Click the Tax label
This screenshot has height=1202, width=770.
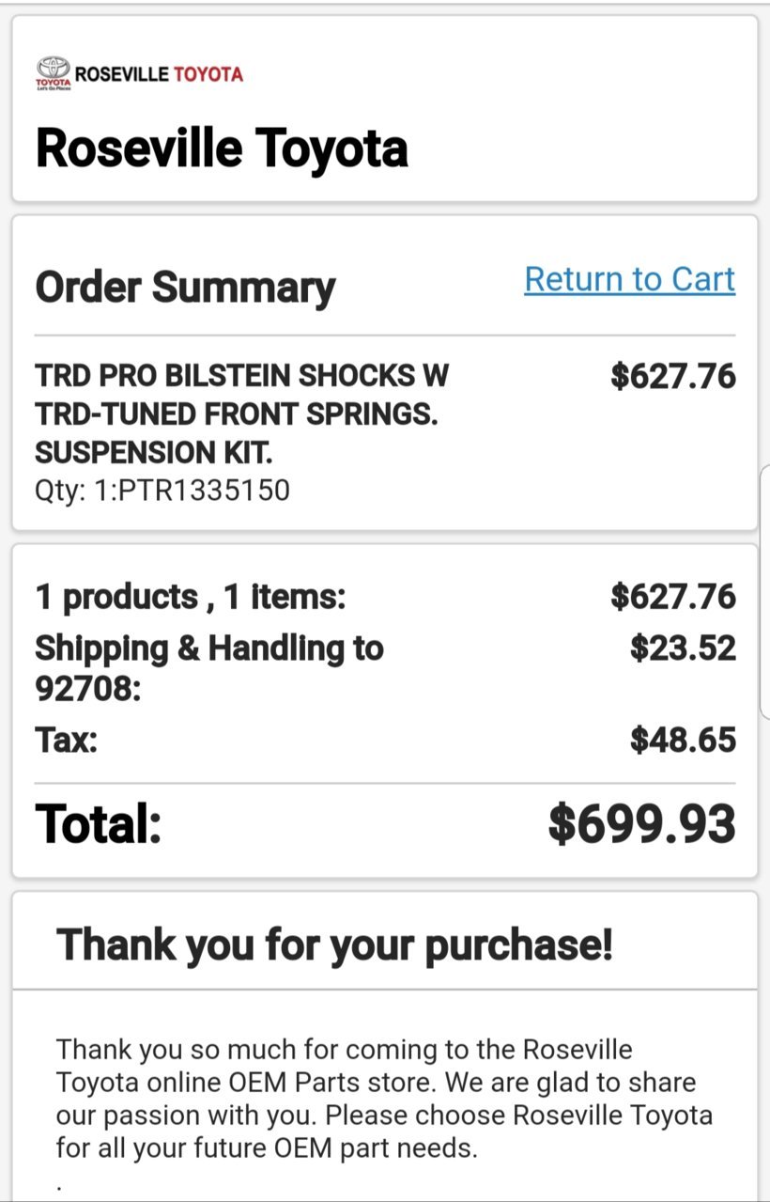pyautogui.click(x=67, y=741)
